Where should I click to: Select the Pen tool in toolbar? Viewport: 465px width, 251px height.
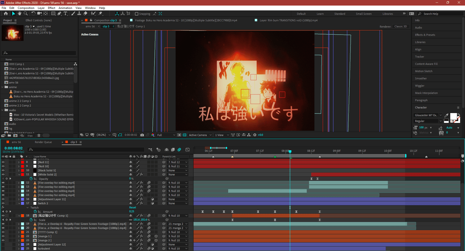coord(60,14)
